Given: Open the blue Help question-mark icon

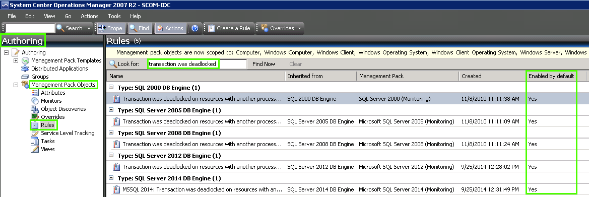Looking at the screenshot, I should (194, 28).
